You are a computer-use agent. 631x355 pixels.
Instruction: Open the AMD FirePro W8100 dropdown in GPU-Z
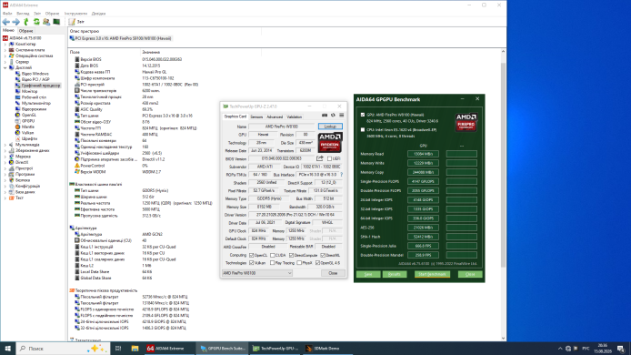pos(257,273)
